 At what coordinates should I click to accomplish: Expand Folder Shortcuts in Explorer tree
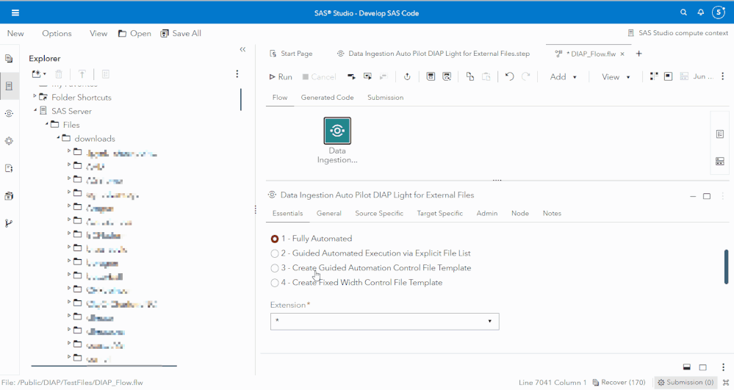(x=35, y=96)
